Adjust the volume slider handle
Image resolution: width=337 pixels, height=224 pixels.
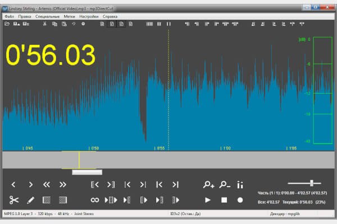(312, 183)
